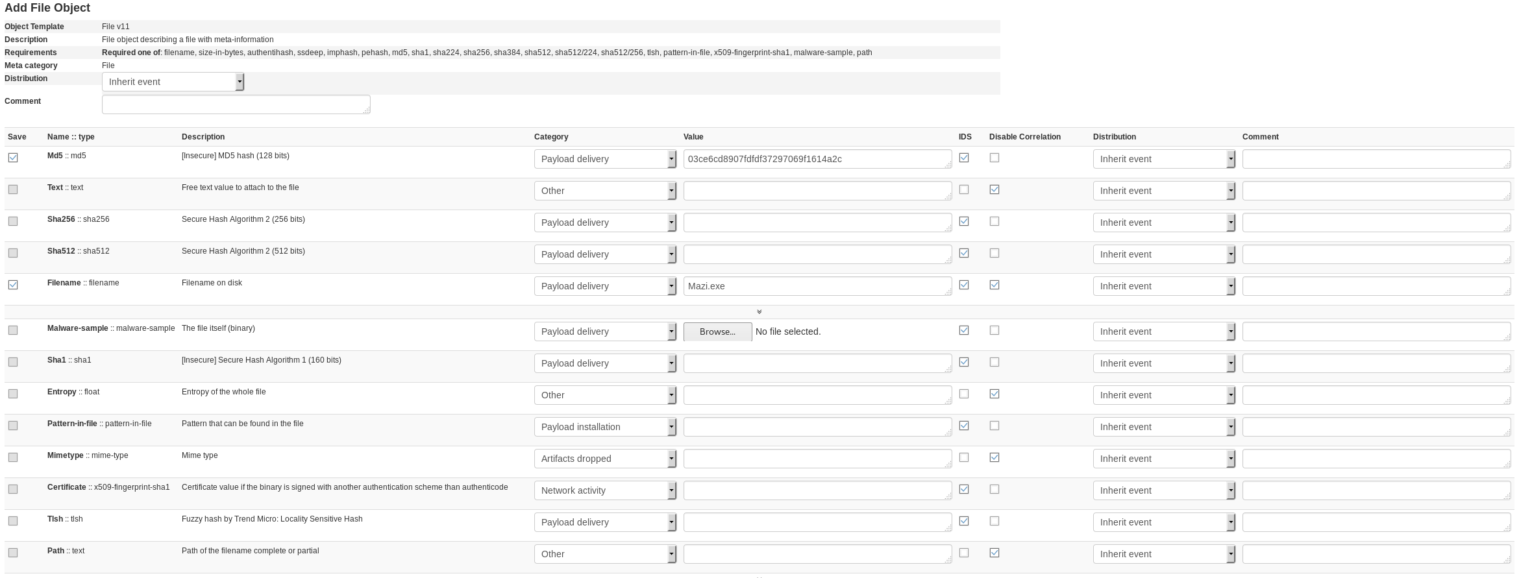Check Disable Correlation for Sha1 row
This screenshot has width=1519, height=578.
tap(994, 362)
